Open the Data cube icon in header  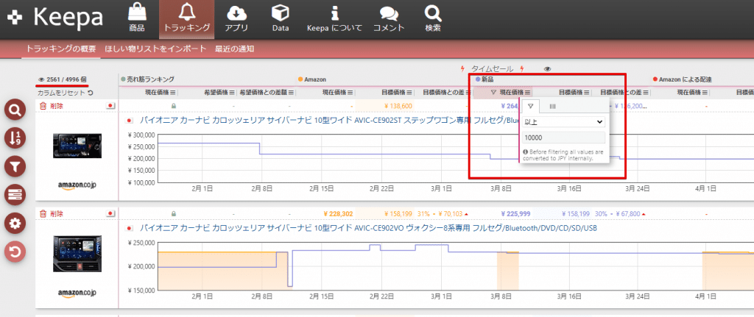click(280, 18)
